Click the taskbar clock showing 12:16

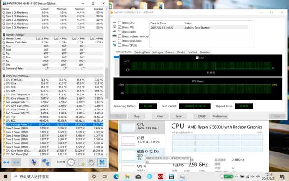[269, 176]
